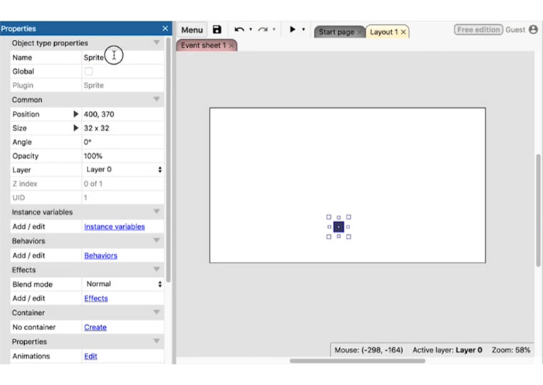The image size is (543, 385).
Task: Collapse the Behaviors section
Action: [x=157, y=241]
